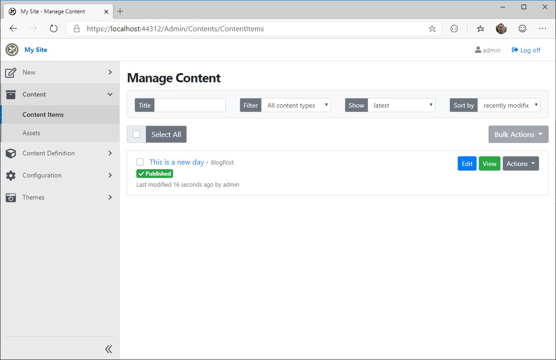Select the Themes camera icon in sidebar

coord(11,197)
